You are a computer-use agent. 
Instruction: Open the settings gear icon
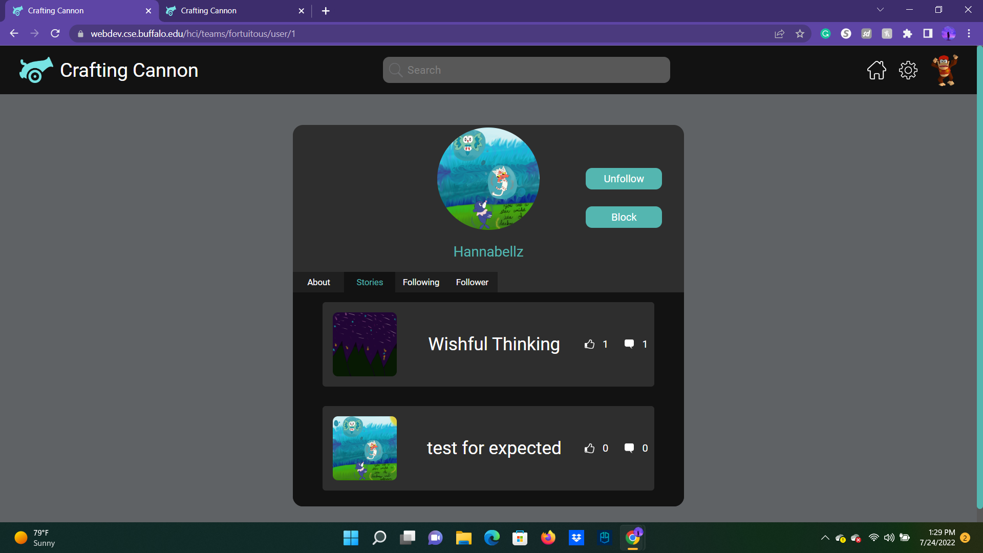click(908, 70)
